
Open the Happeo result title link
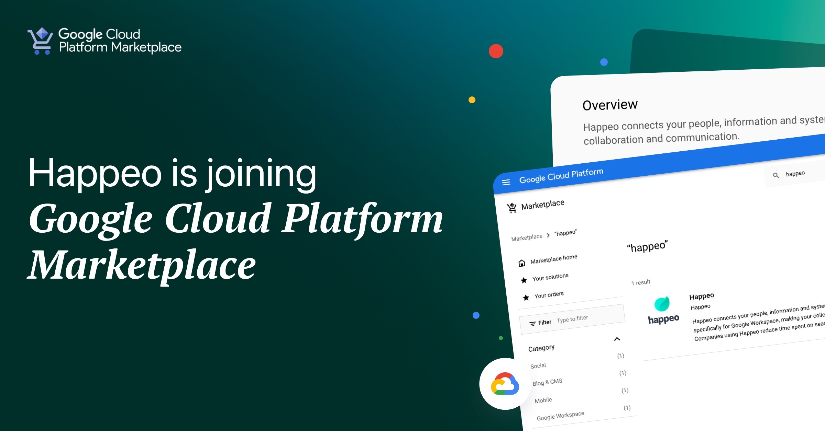tap(702, 296)
